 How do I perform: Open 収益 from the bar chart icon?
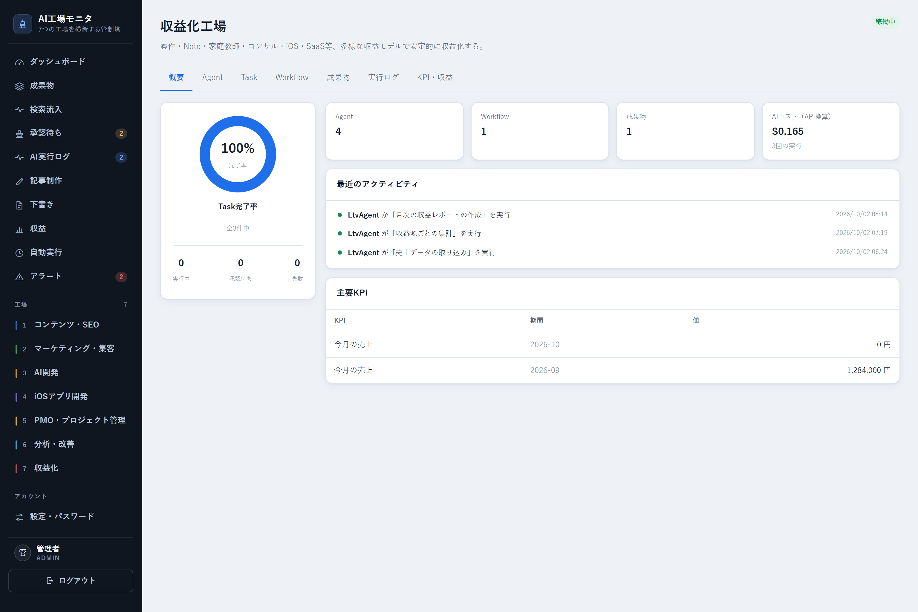[x=19, y=229]
